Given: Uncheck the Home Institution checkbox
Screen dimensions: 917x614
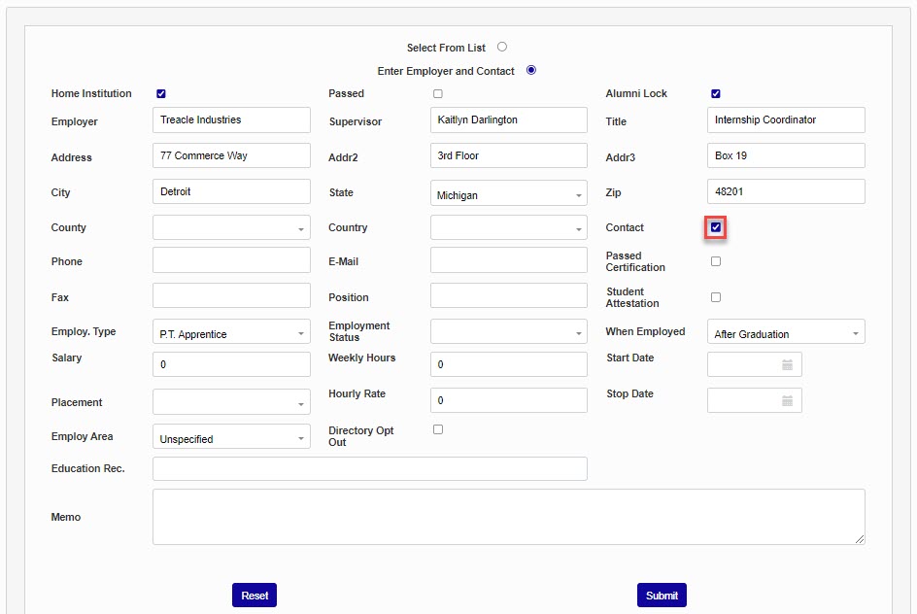Looking at the screenshot, I should tap(161, 94).
